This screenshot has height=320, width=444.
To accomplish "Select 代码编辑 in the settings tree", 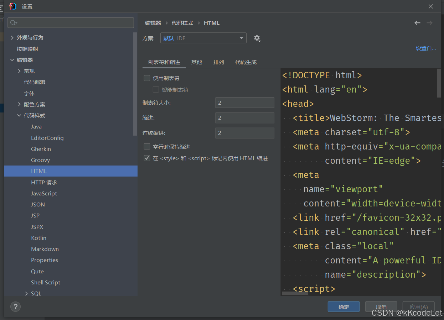I will 35,82.
